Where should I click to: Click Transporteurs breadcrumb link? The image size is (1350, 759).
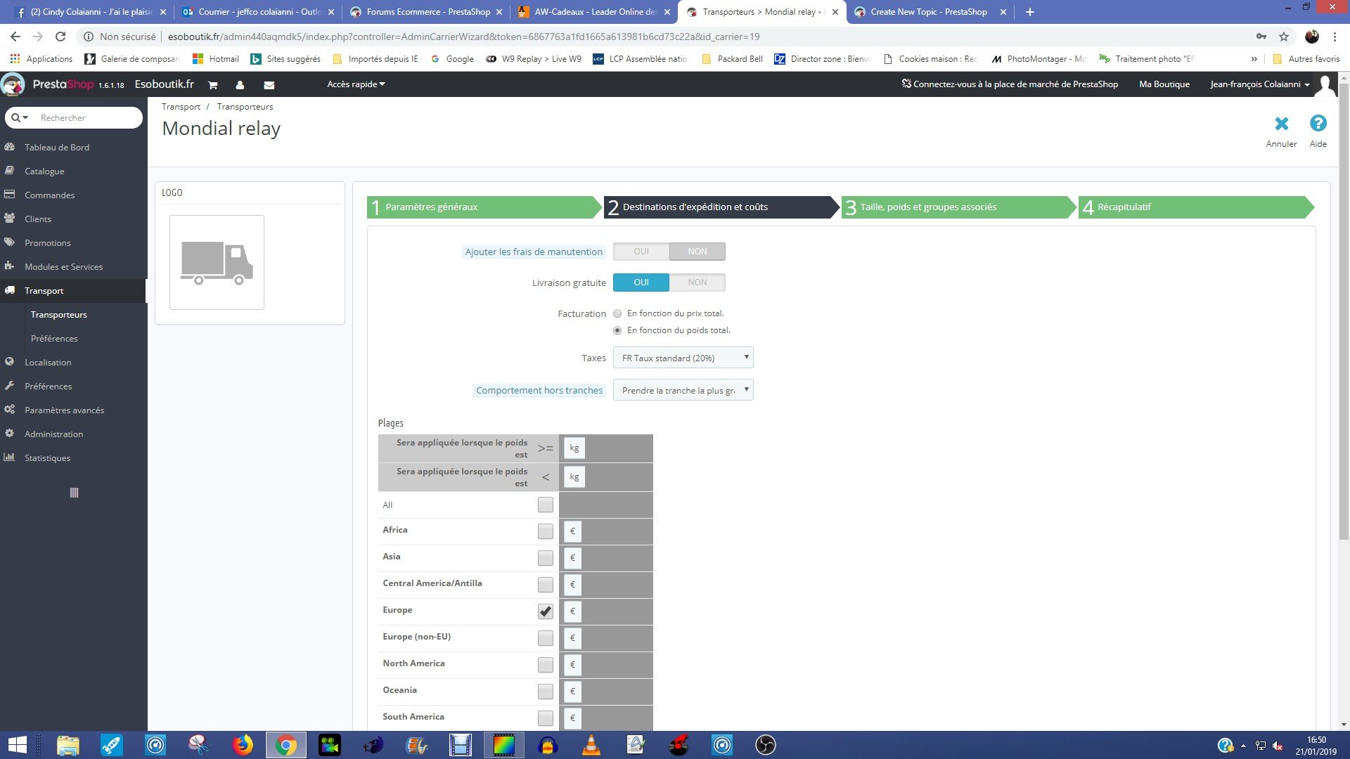tap(245, 107)
